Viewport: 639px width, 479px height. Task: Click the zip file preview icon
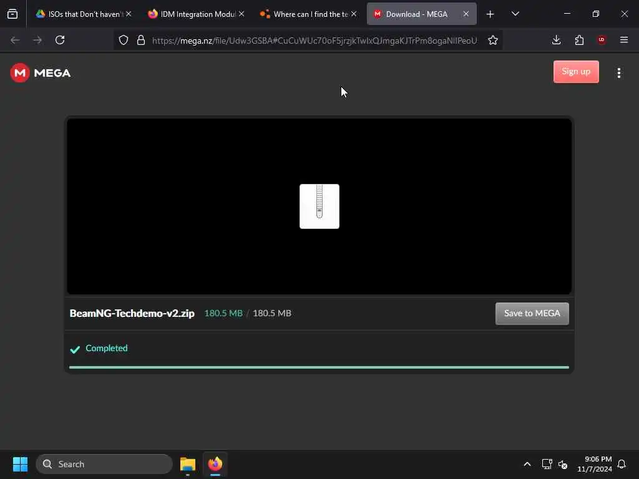[319, 206]
